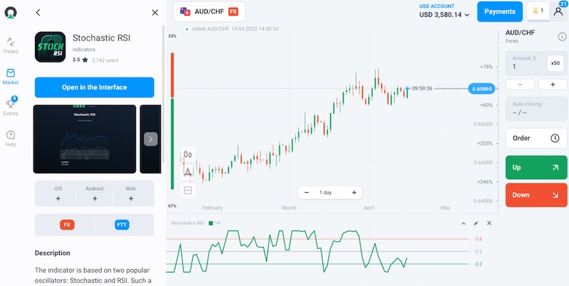Click the x50 multiplier selector

pyautogui.click(x=555, y=63)
